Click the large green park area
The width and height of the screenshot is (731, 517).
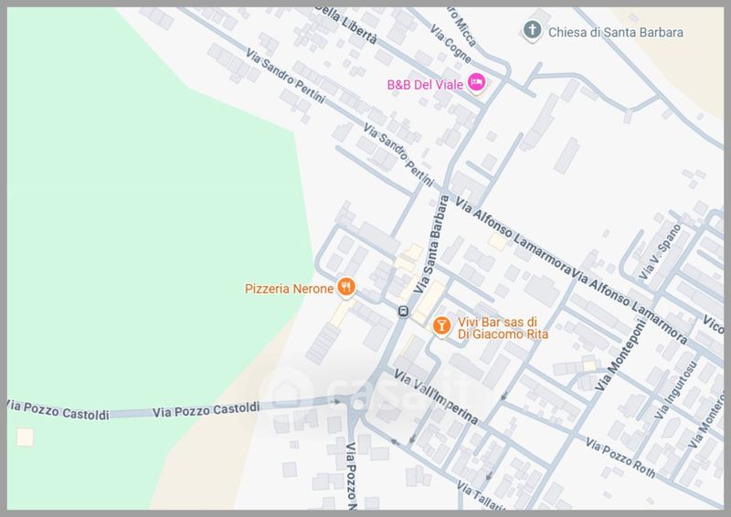(137, 228)
